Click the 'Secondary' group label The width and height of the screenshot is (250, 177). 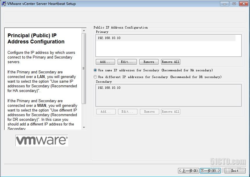(104, 82)
